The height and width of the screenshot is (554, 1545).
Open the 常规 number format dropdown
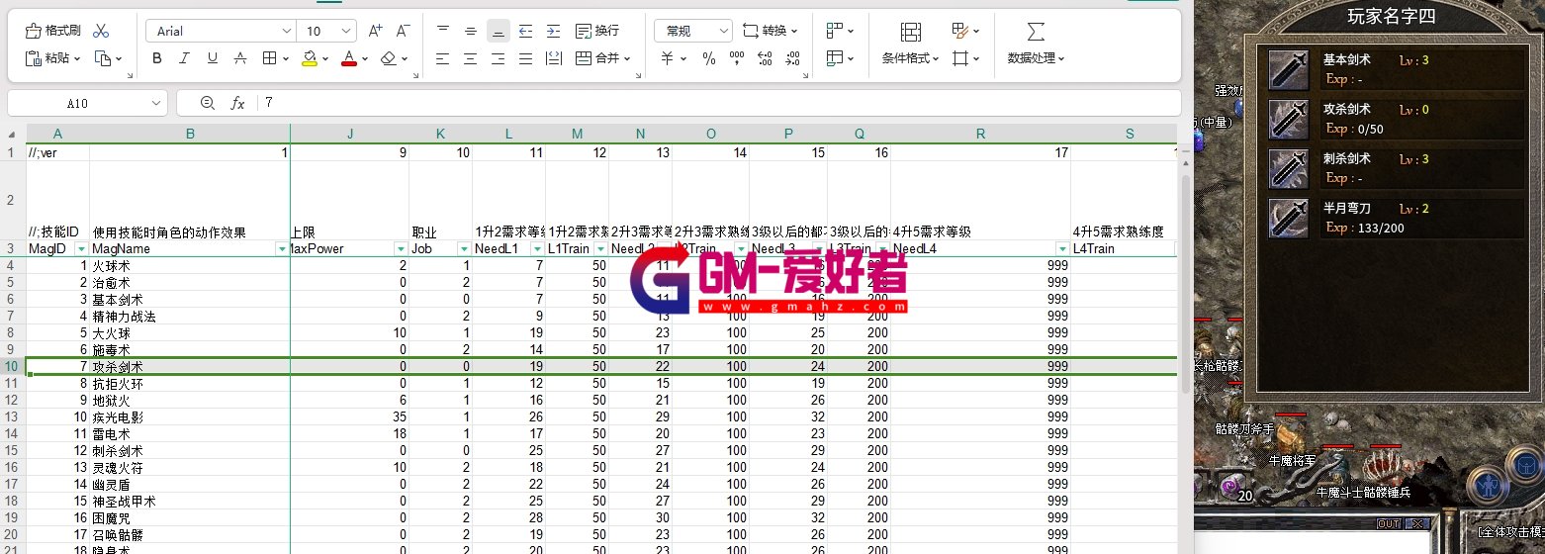(693, 32)
